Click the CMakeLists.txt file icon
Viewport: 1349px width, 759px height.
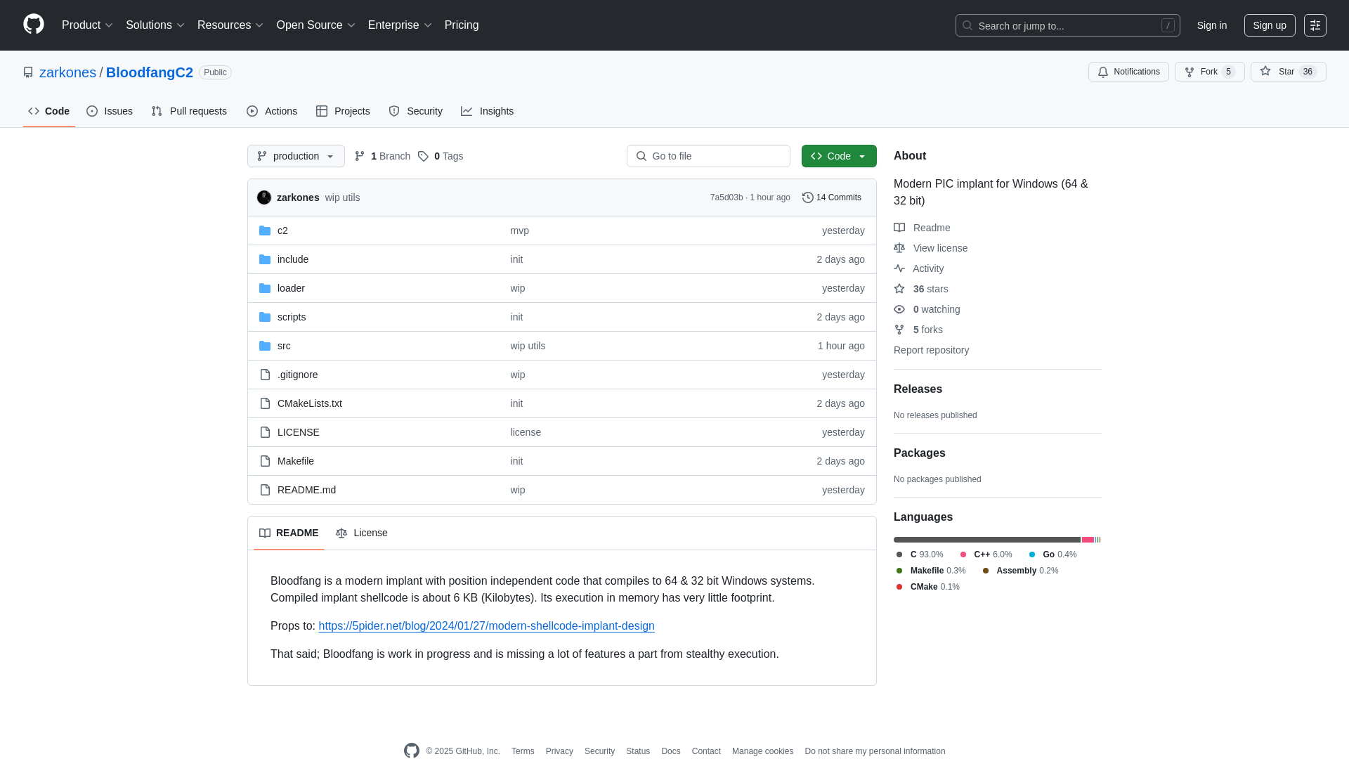pos(265,403)
